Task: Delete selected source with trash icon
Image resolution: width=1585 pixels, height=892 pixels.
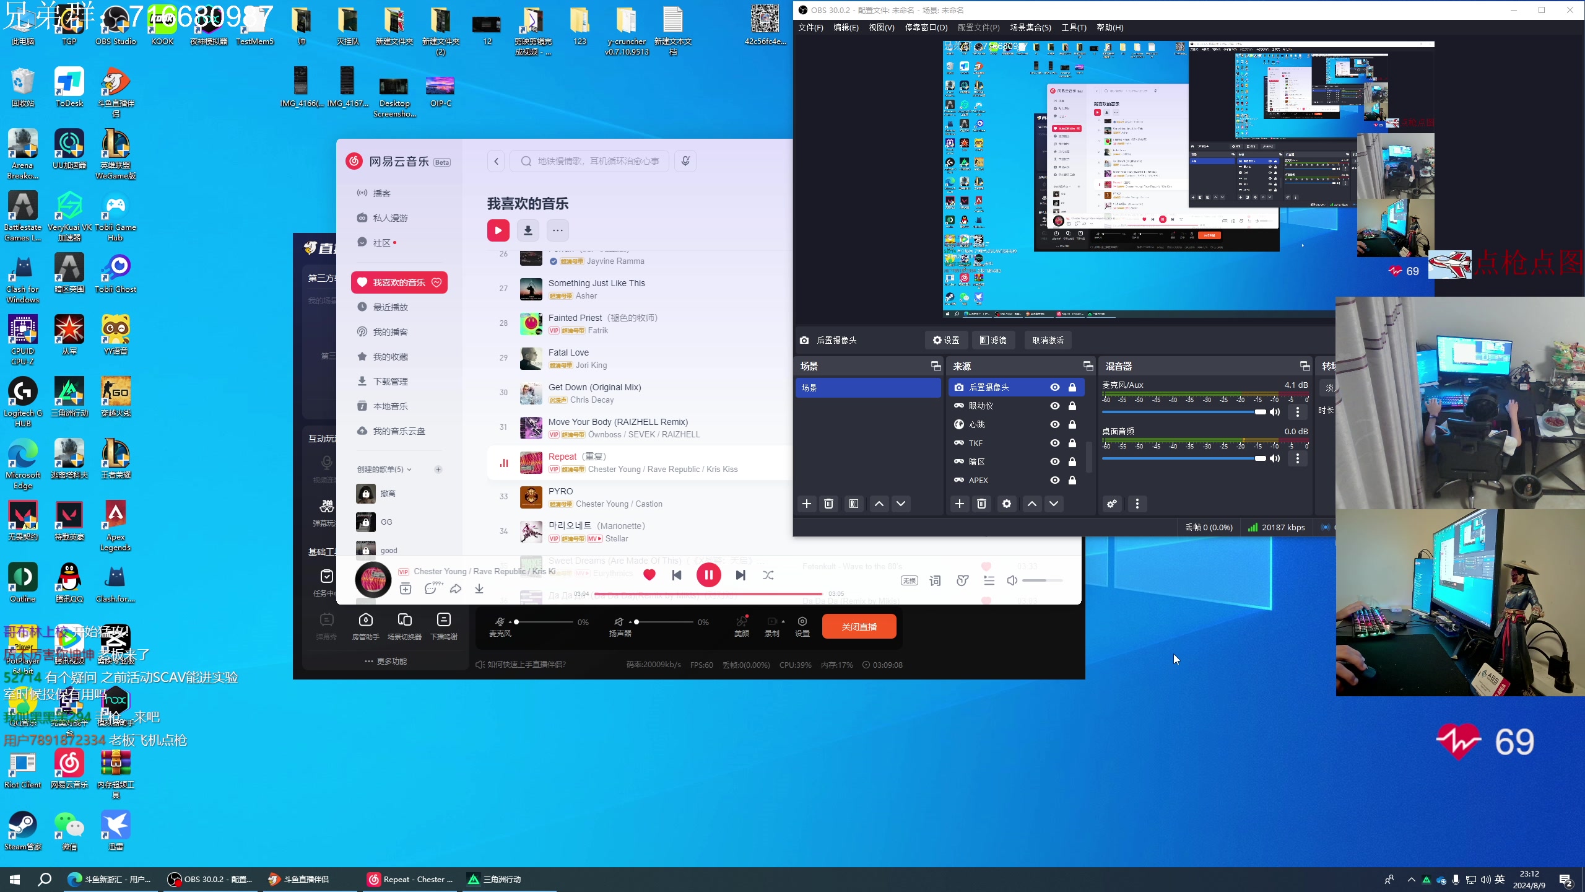Action: coord(982,504)
